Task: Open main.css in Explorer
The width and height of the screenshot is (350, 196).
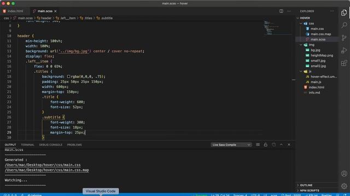Action: point(317,29)
